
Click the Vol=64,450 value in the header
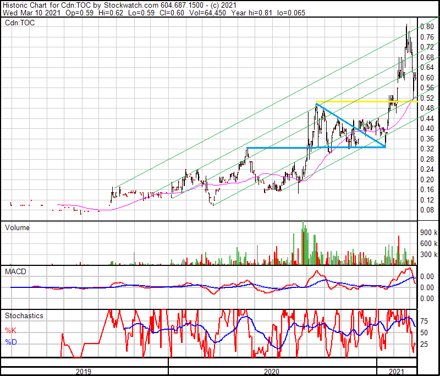coord(207,13)
